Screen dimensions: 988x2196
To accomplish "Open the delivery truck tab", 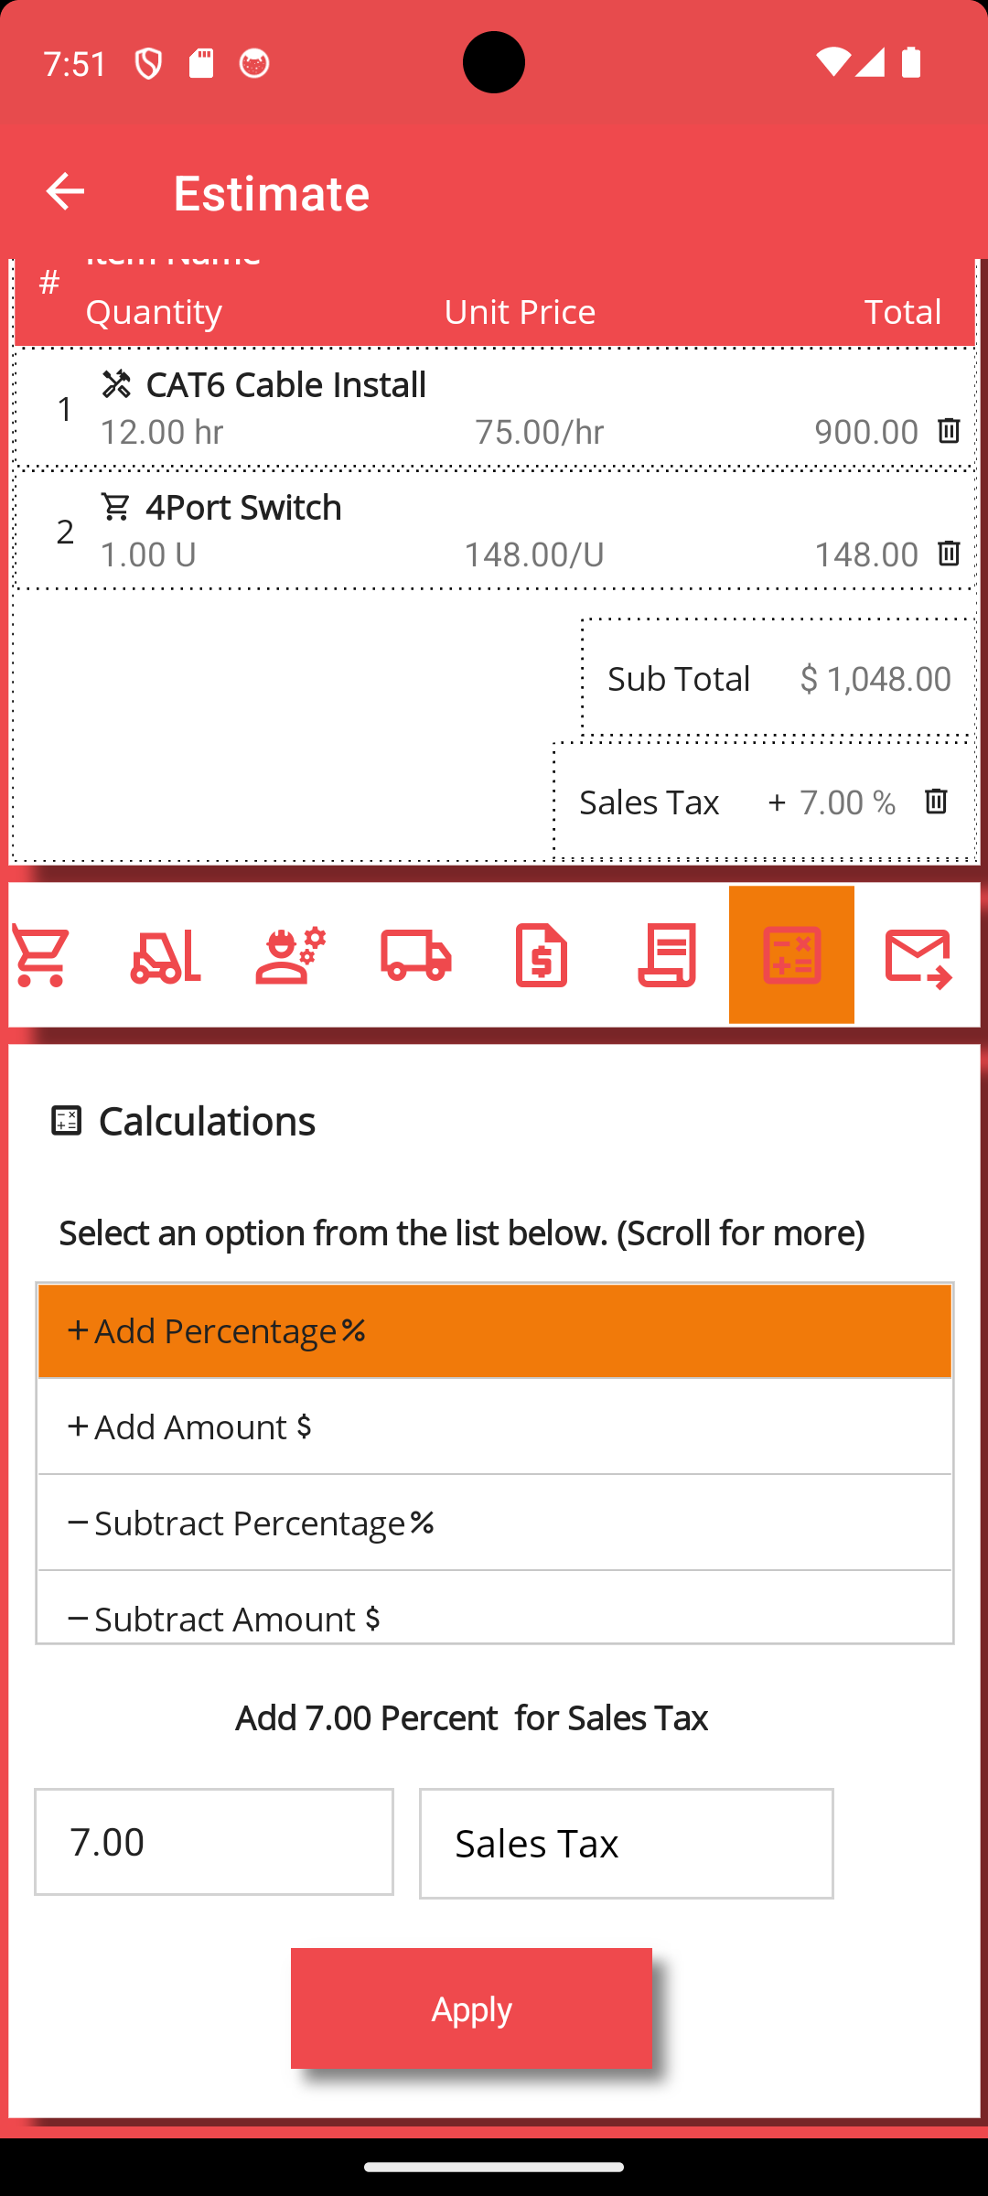I will (x=416, y=955).
